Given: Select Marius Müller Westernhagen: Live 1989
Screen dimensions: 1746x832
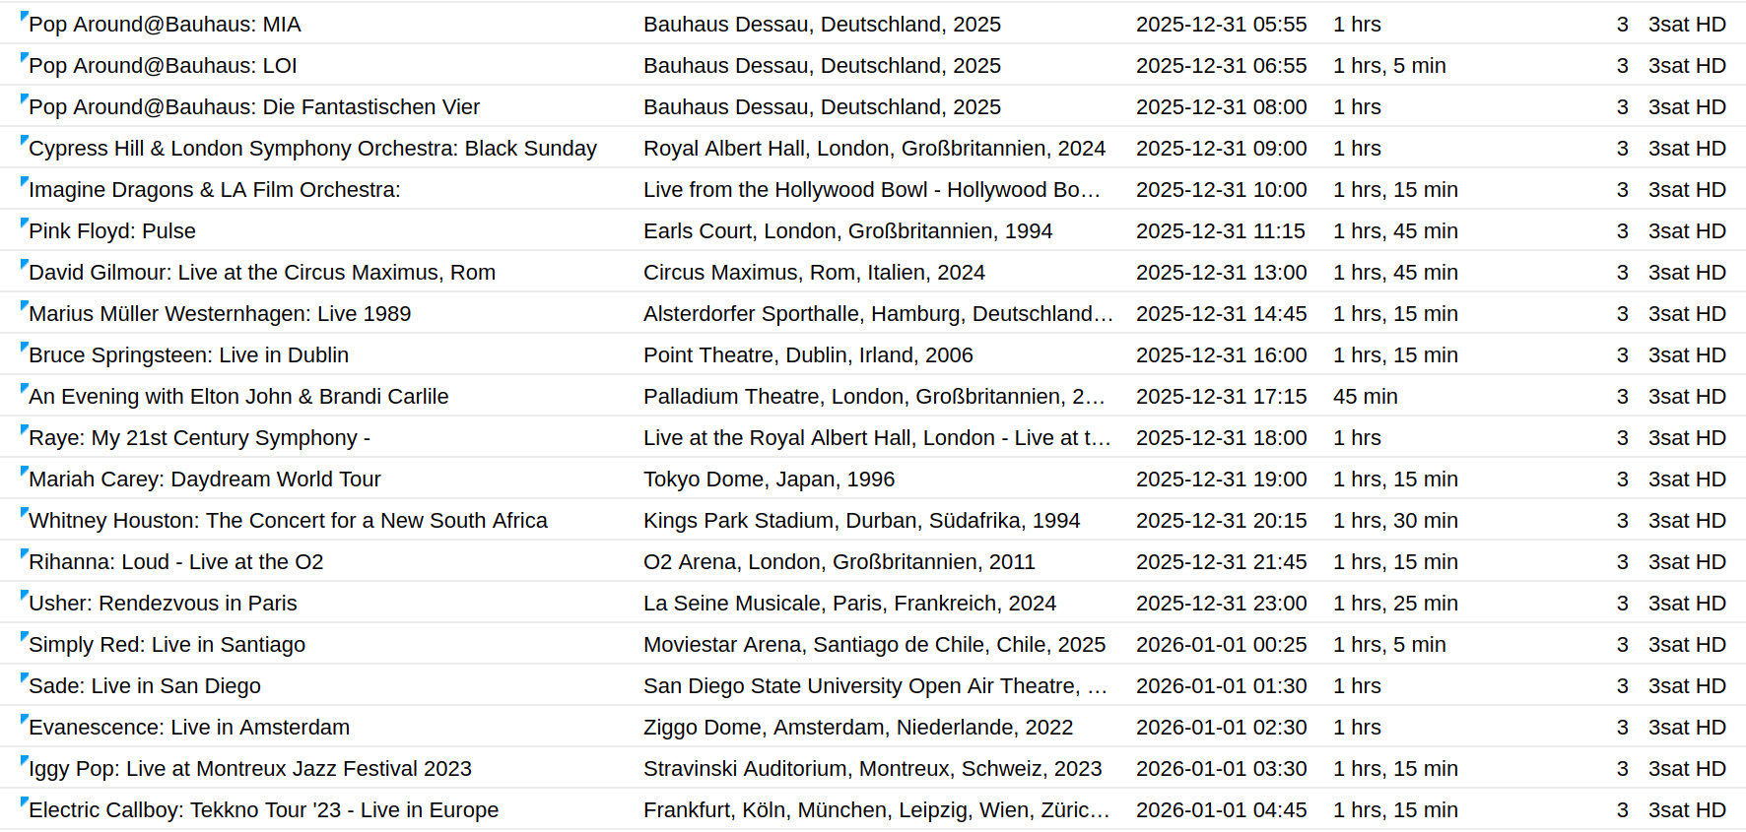Looking at the screenshot, I should pos(220,314).
